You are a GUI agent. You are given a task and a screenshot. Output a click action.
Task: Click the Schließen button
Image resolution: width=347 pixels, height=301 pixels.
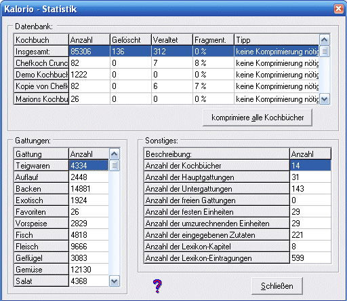coord(277,286)
